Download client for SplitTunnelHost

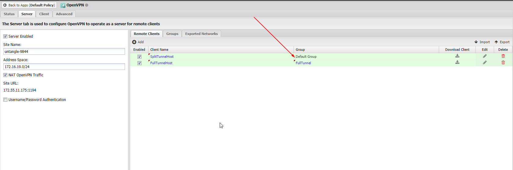[x=457, y=56]
